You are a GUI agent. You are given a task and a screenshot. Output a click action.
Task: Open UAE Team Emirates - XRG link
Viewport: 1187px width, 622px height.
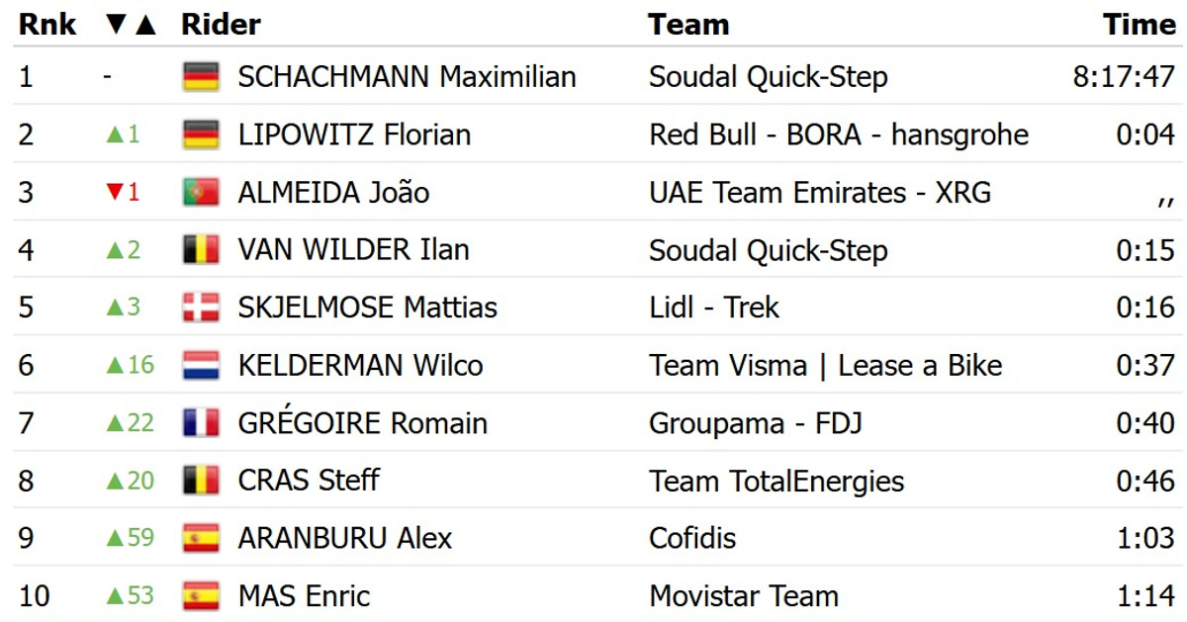click(820, 192)
